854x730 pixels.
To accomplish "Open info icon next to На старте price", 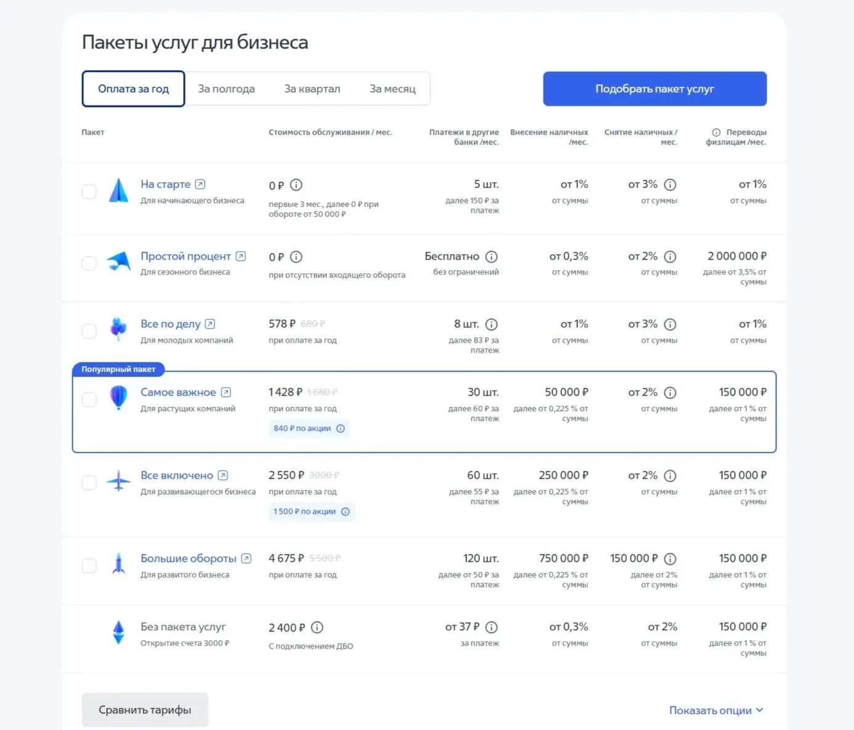I will click(296, 185).
